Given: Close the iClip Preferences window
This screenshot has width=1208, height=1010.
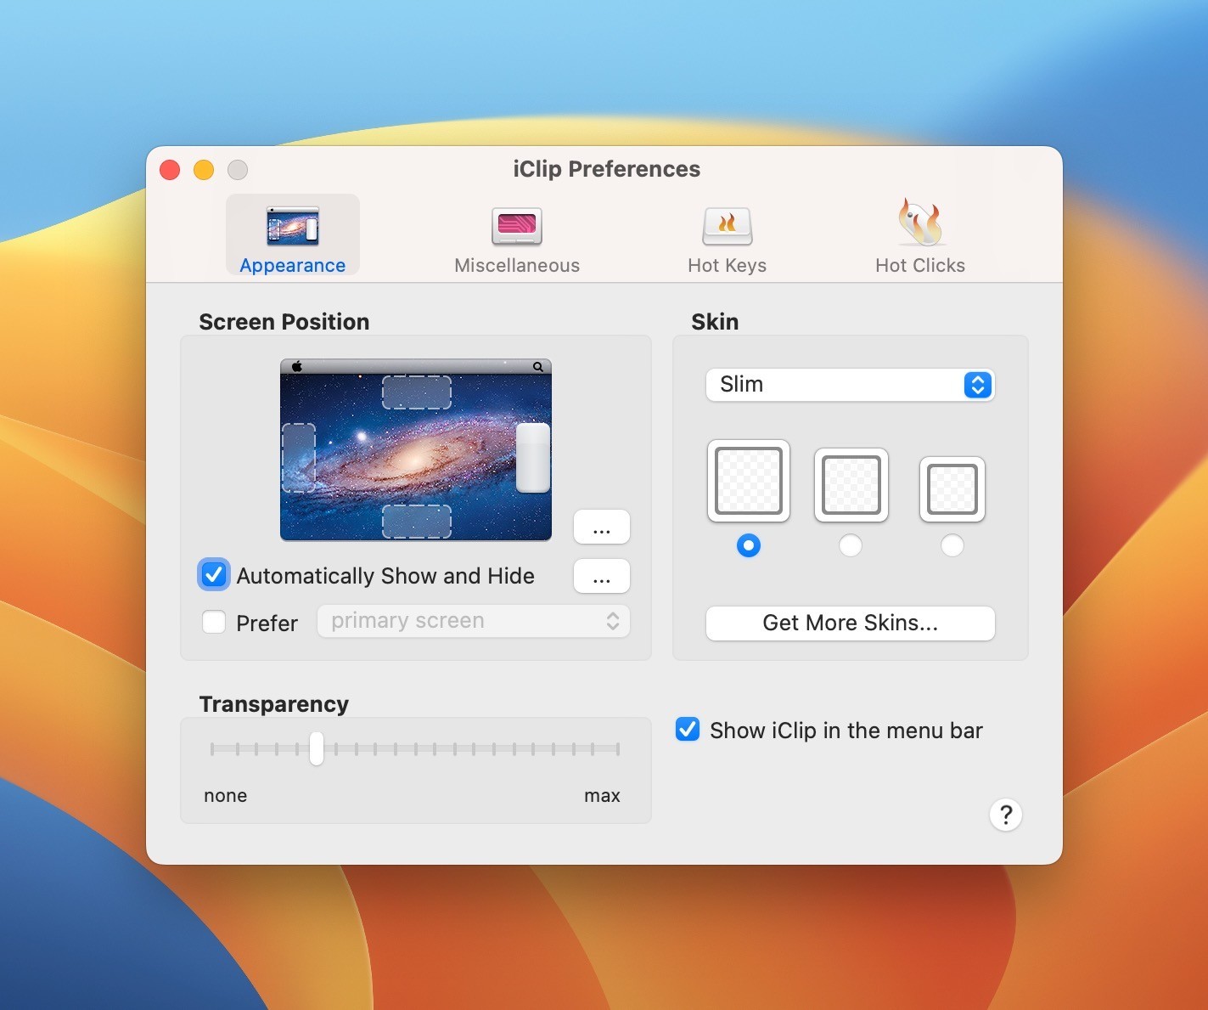Looking at the screenshot, I should [170, 170].
